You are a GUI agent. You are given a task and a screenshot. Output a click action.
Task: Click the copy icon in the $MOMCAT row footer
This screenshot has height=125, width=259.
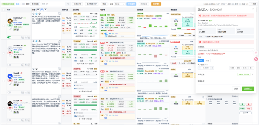pos(29,37)
